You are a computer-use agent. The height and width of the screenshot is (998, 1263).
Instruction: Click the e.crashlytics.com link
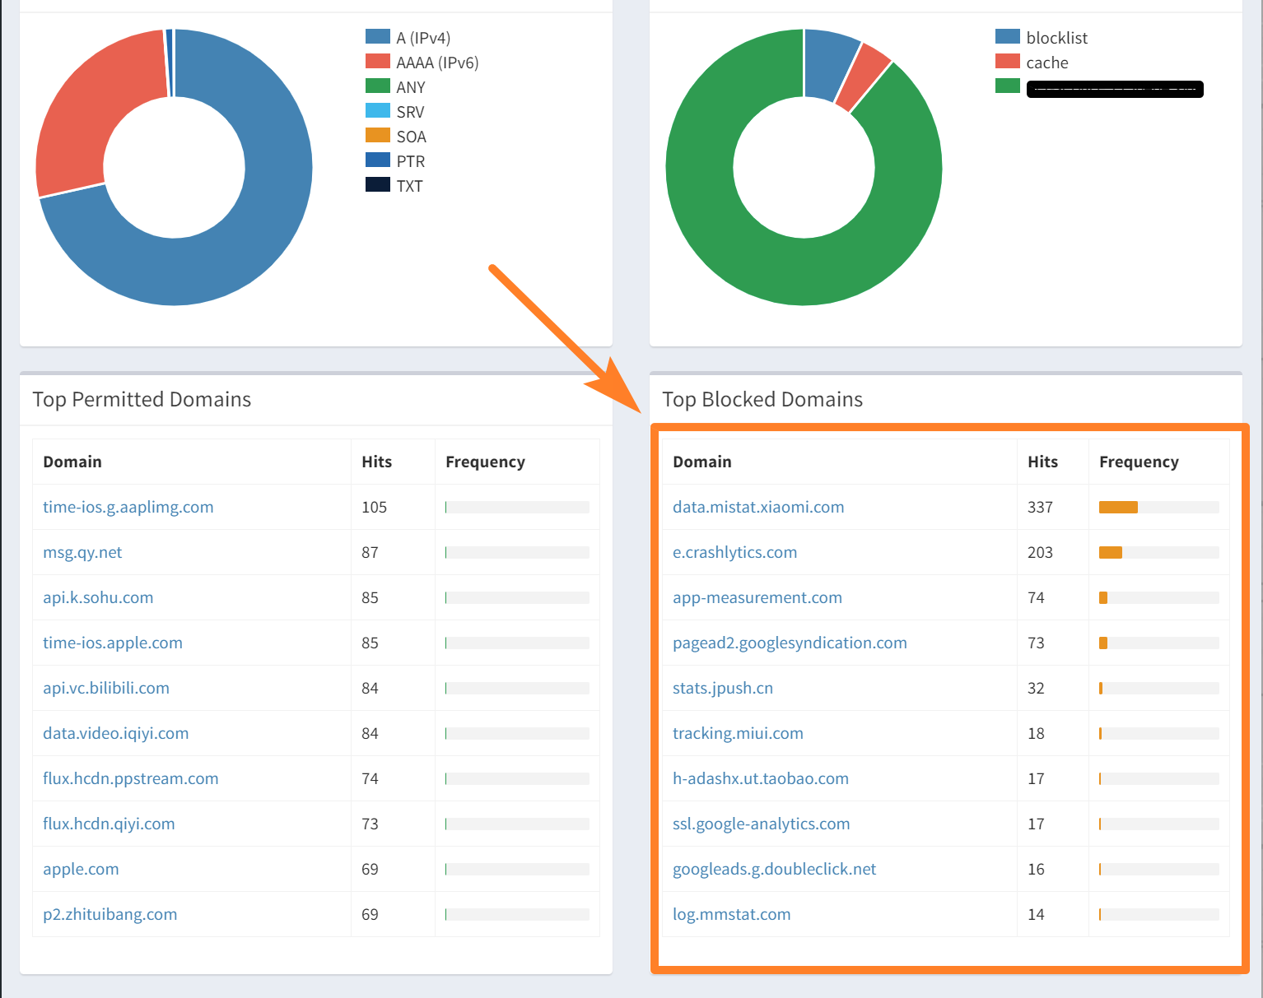[735, 552]
